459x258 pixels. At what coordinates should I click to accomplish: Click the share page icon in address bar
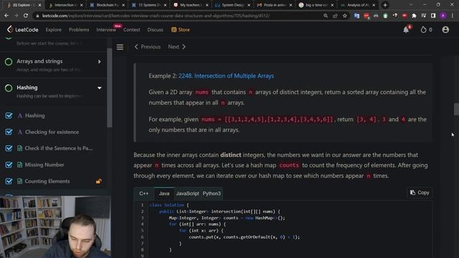click(x=335, y=16)
